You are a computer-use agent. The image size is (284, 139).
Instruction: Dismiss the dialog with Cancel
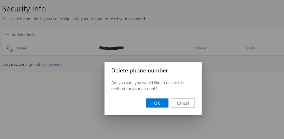click(183, 103)
